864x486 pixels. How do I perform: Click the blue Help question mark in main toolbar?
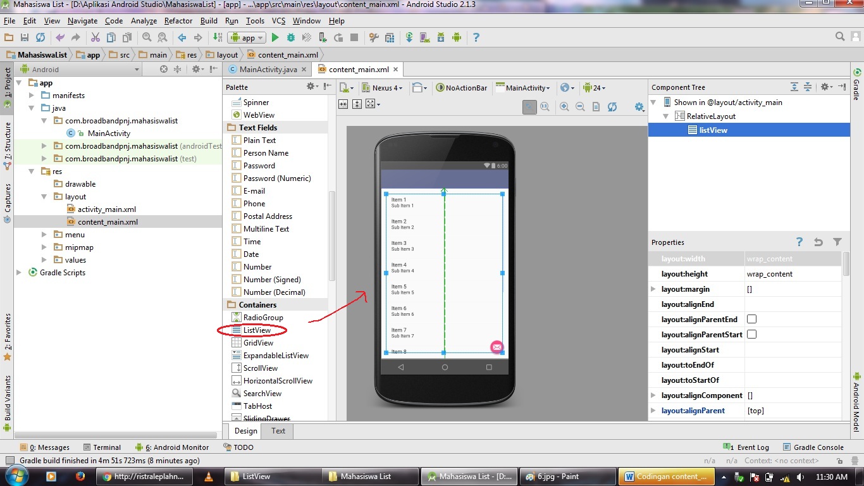476,37
